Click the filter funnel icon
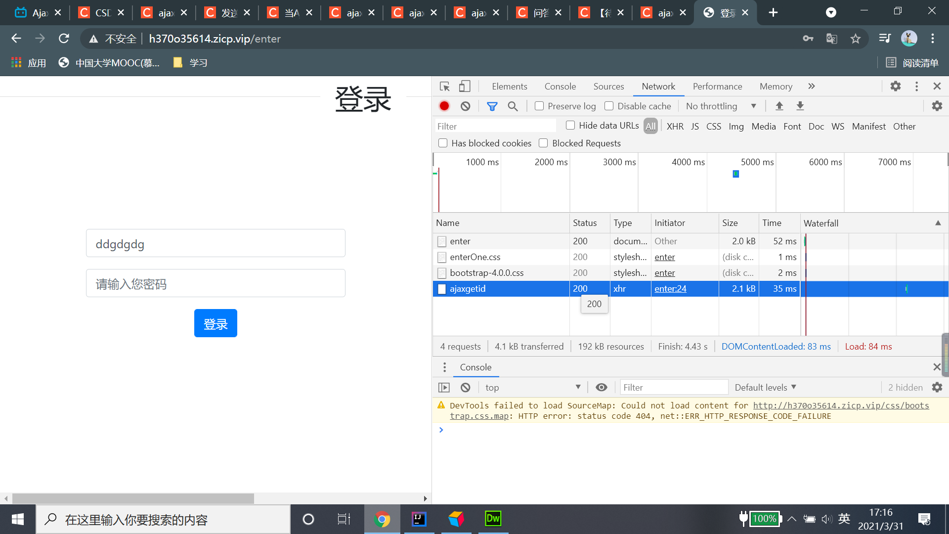 492,106
